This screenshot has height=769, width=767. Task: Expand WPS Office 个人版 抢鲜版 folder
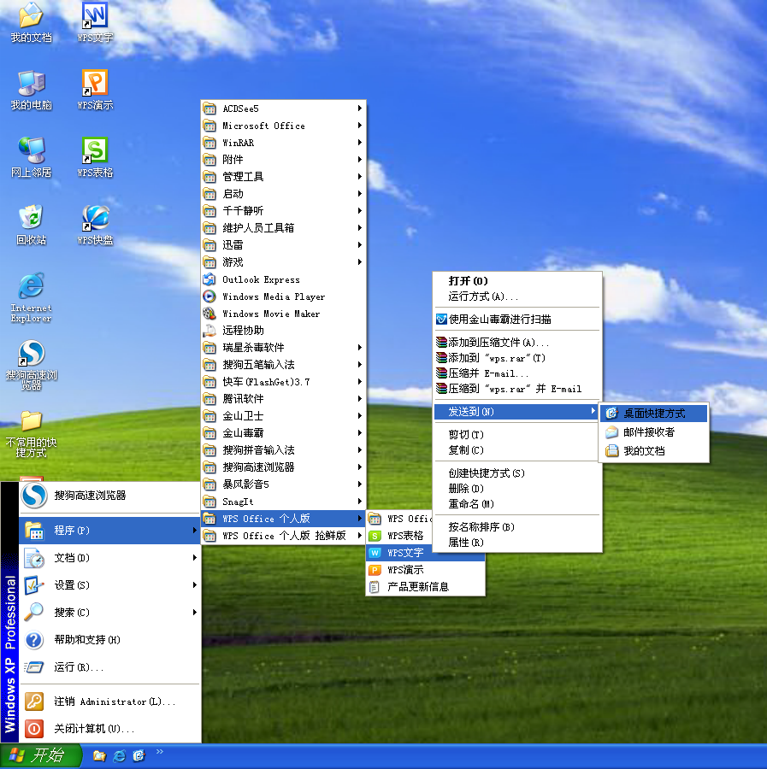click(283, 536)
